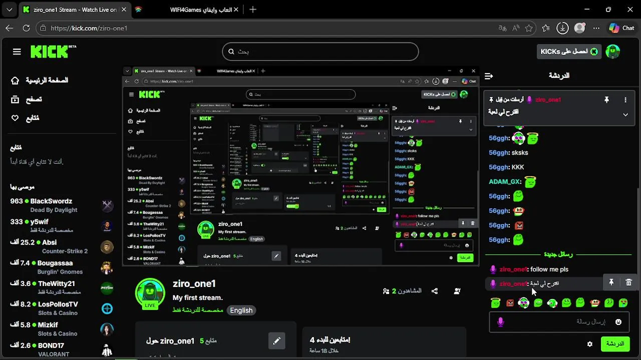Add page to favorites star icon
Screen dimensions: 641x360
click(529, 28)
